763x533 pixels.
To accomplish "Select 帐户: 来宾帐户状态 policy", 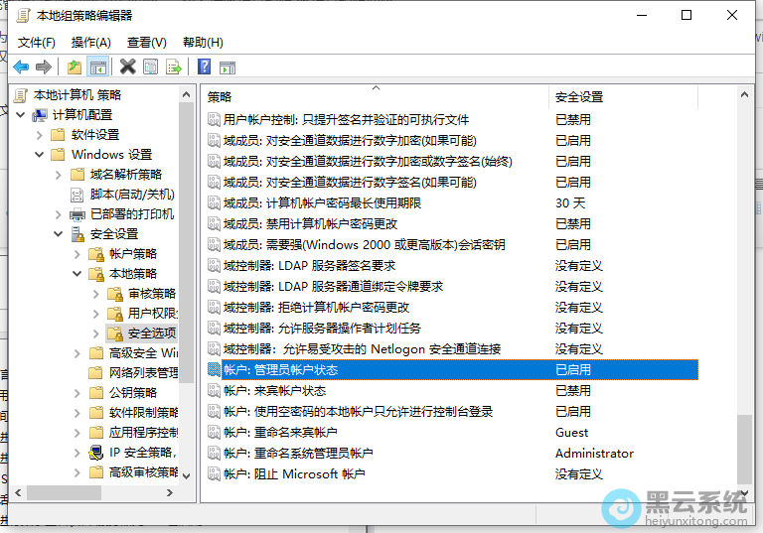I will [274, 391].
